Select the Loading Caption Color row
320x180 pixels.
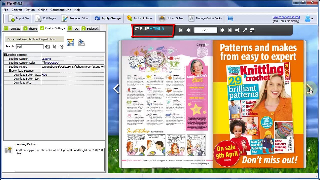tap(54, 63)
